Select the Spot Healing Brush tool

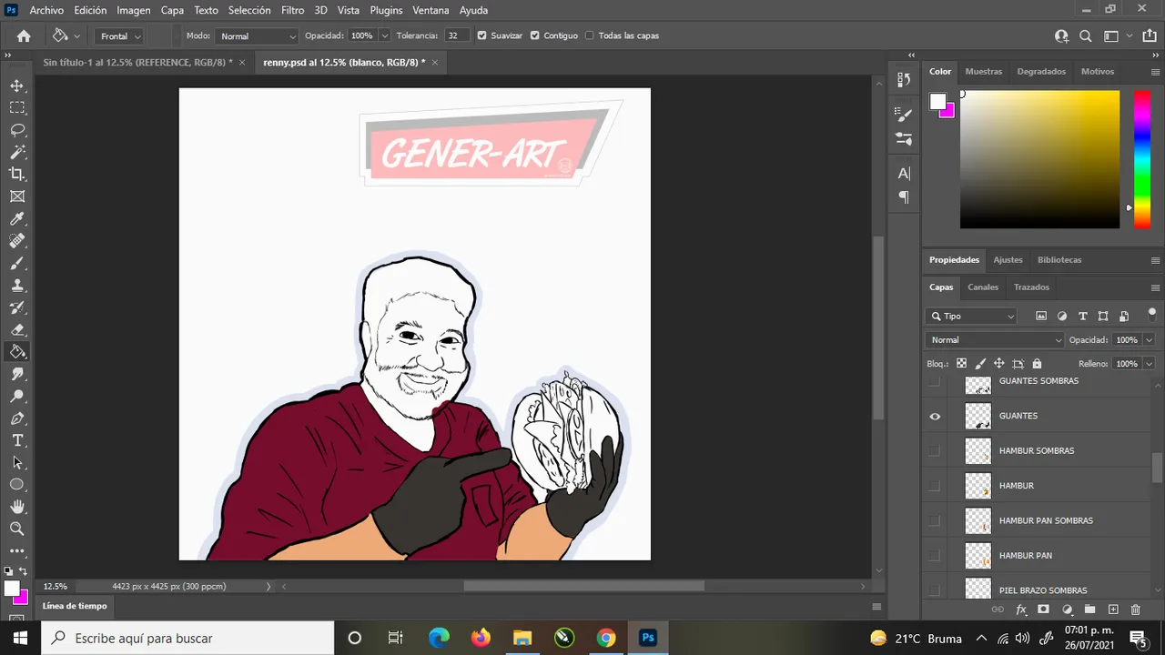point(17,241)
